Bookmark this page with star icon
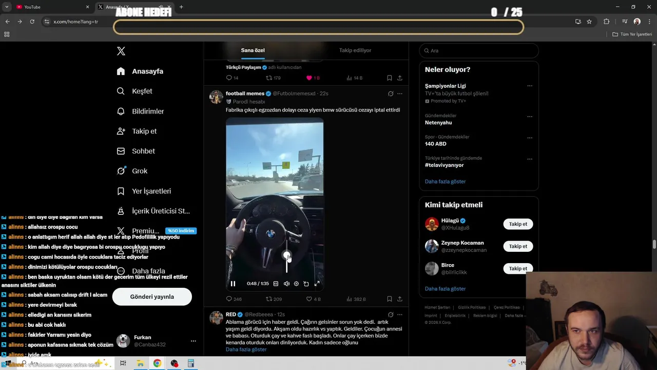The height and width of the screenshot is (370, 657). (x=589, y=22)
